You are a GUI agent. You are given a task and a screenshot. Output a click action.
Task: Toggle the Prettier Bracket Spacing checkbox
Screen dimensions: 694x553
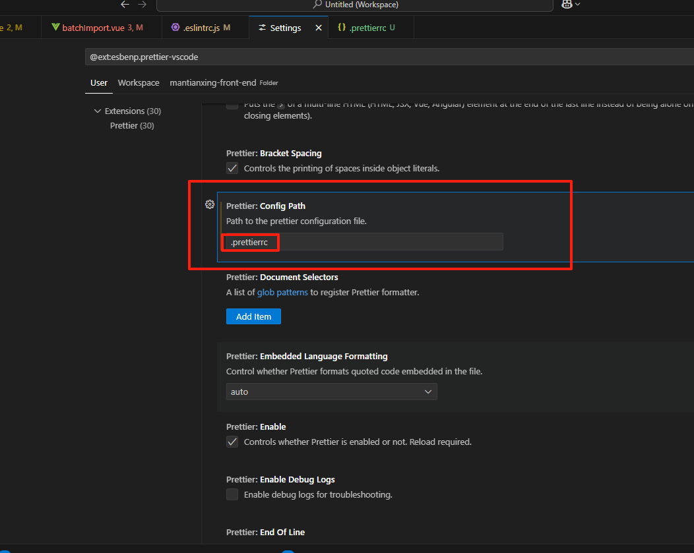pyautogui.click(x=232, y=168)
